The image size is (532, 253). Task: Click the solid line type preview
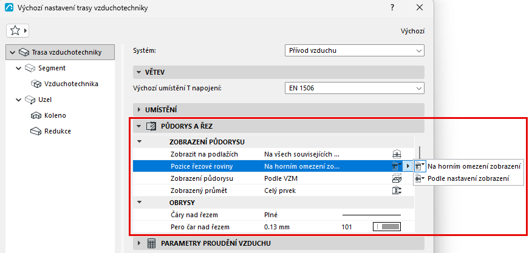tap(372, 215)
